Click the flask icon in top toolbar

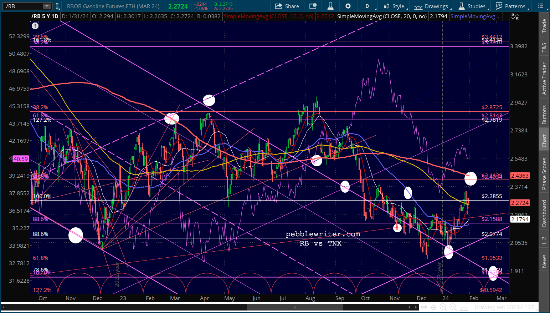pos(330,6)
